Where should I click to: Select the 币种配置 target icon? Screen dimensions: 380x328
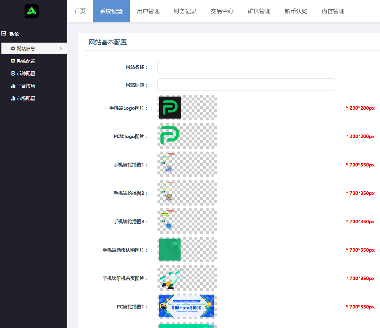tap(12, 73)
